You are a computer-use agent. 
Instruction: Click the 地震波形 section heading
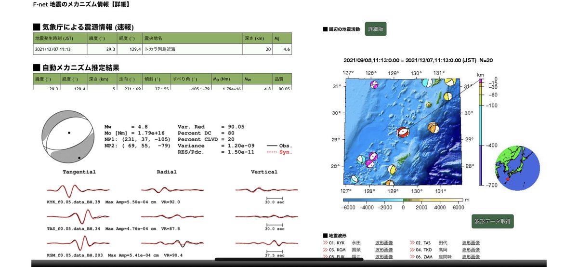(x=335, y=236)
